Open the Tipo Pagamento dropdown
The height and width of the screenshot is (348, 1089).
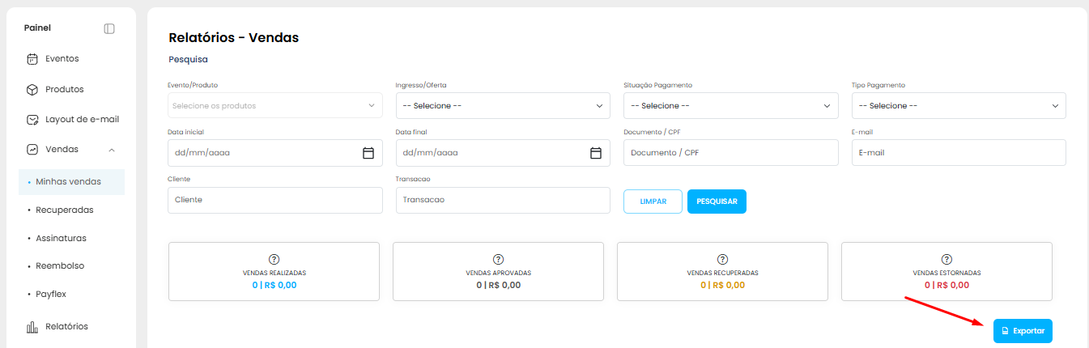coord(959,106)
